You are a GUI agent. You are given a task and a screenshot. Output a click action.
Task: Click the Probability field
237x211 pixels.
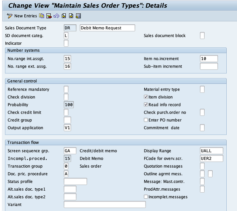(69, 105)
